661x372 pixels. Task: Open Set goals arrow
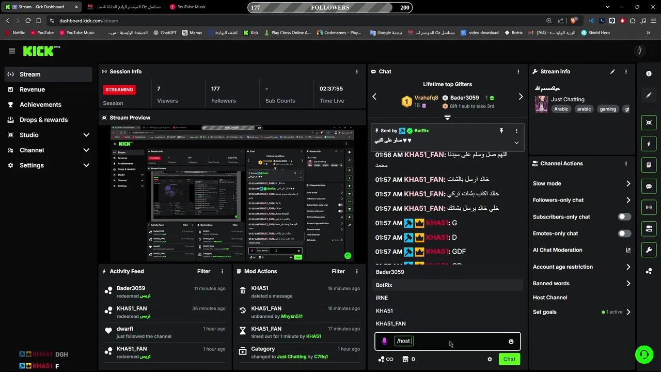pos(628,312)
